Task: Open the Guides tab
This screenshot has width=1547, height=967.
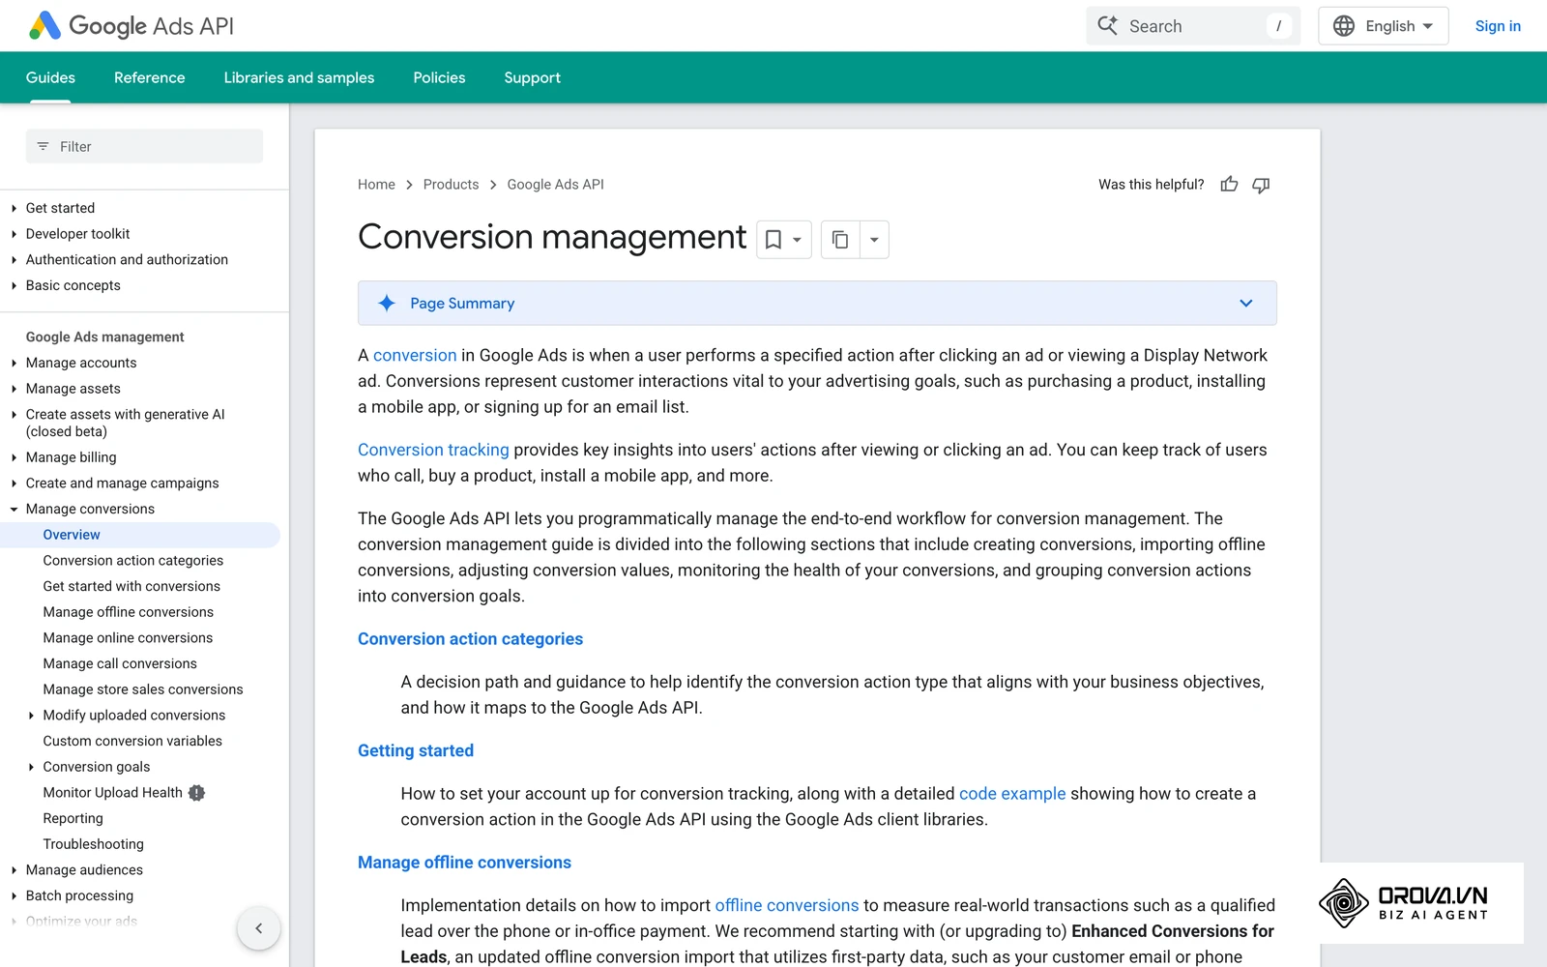Action: tap(50, 77)
